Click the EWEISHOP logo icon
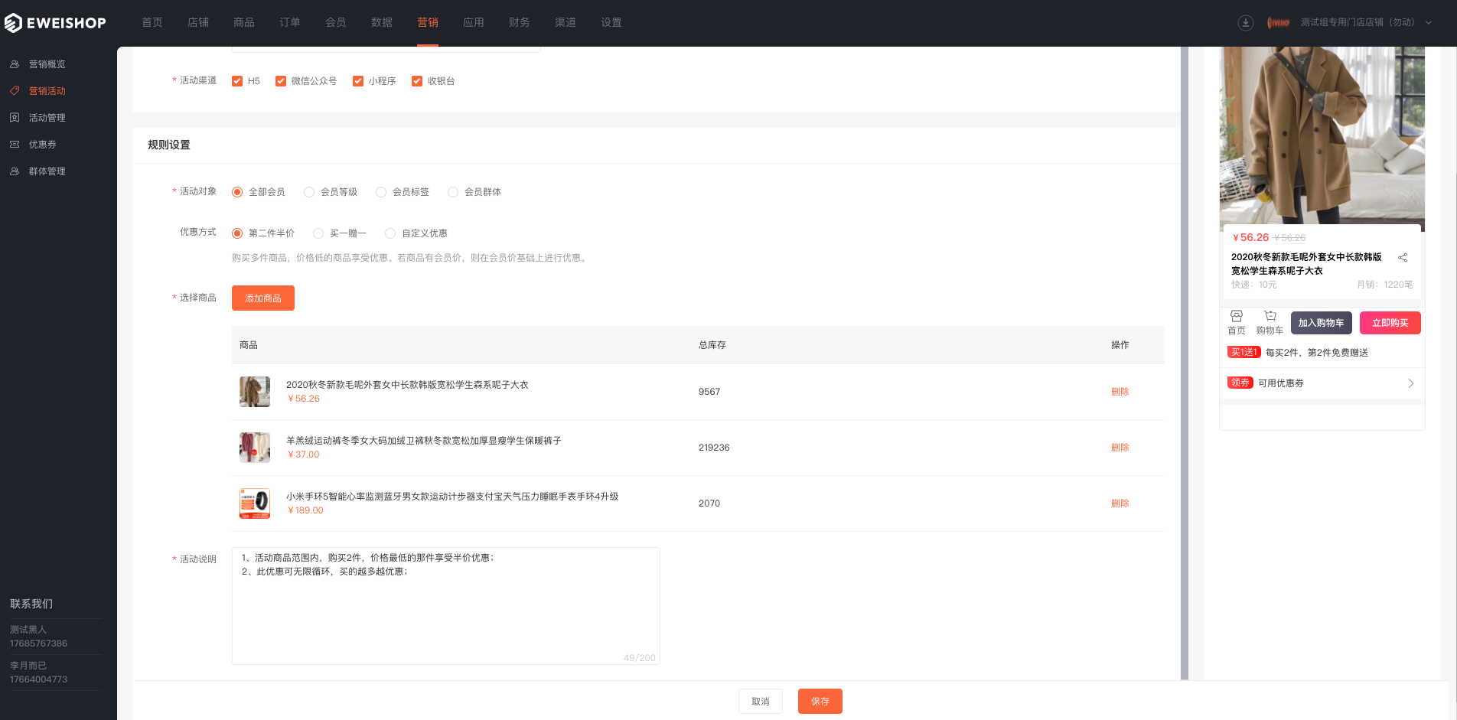Image resolution: width=1457 pixels, height=720 pixels. point(13,23)
